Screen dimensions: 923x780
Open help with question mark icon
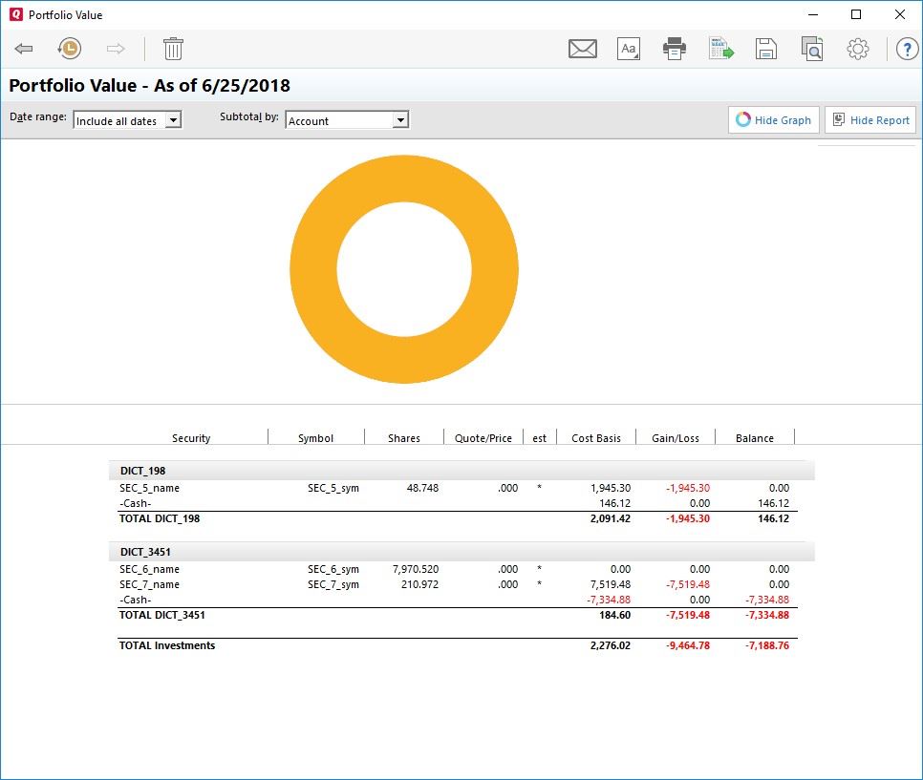pyautogui.click(x=904, y=49)
